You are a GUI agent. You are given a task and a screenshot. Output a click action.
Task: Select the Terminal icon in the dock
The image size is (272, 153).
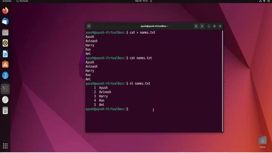5,89
